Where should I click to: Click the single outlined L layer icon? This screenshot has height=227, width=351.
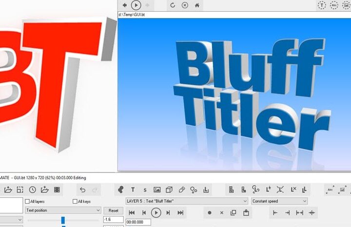coord(244,189)
